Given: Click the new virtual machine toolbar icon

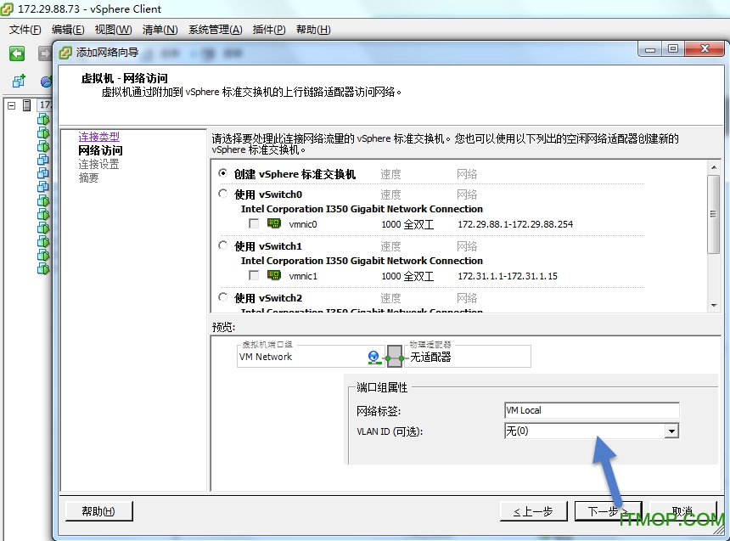Looking at the screenshot, I should [19, 81].
